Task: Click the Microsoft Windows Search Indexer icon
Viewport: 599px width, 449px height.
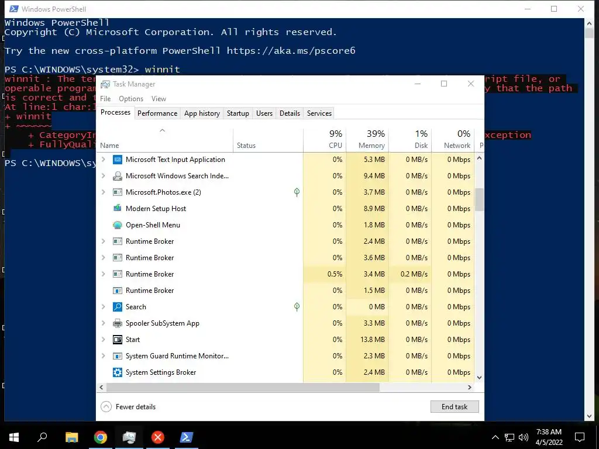Action: pos(117,176)
